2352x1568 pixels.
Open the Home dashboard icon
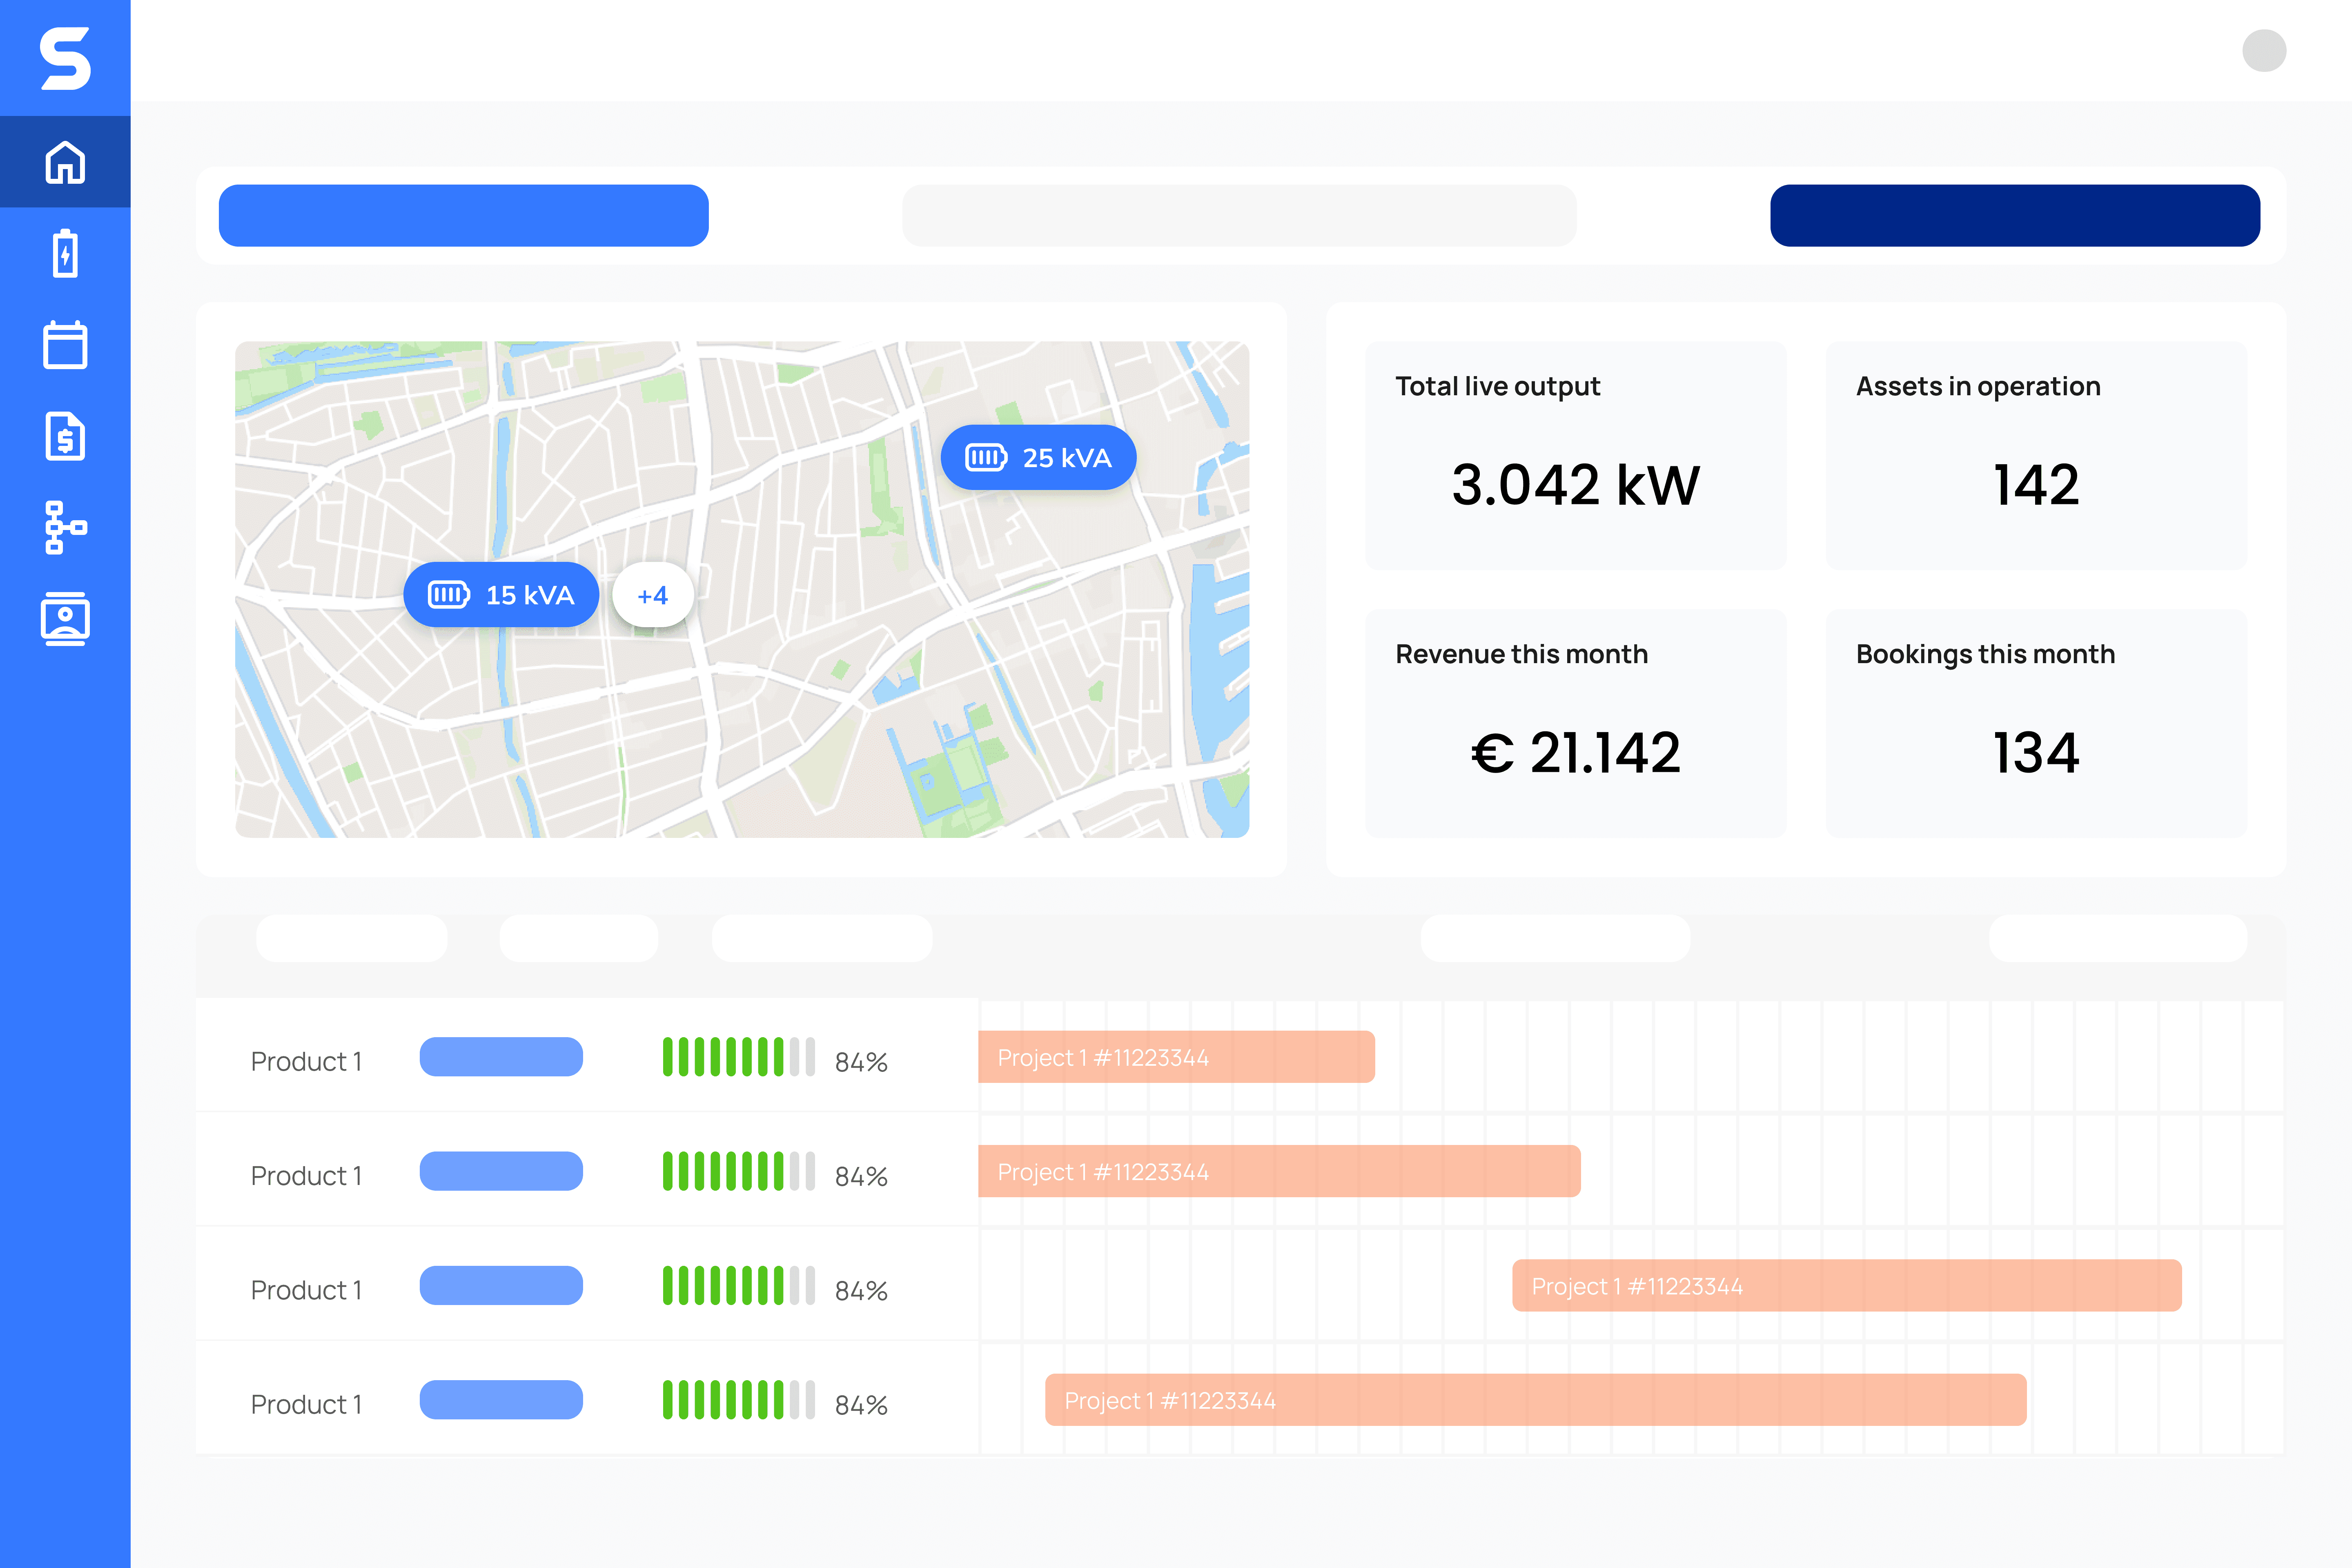(x=65, y=162)
